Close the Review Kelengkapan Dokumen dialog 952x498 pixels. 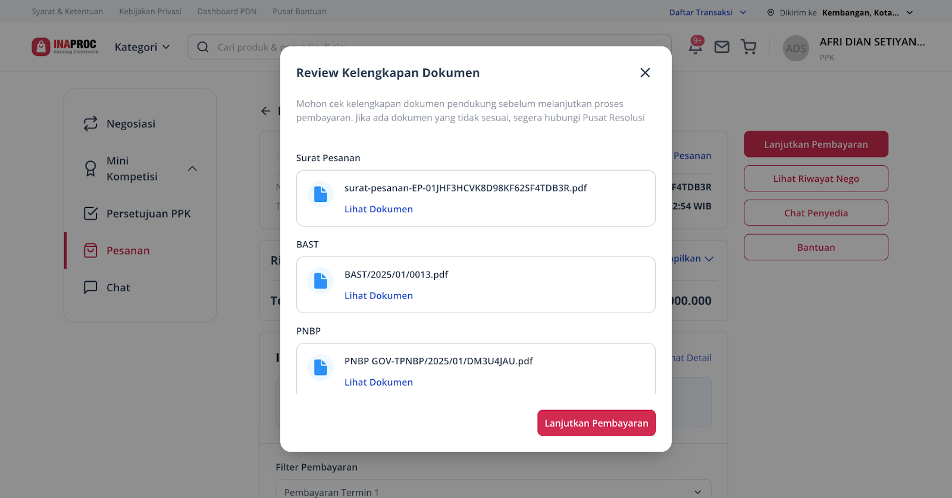(645, 73)
